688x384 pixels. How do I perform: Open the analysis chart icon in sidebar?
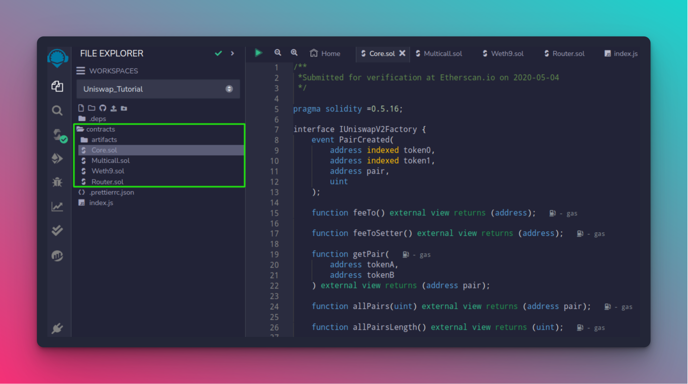[x=57, y=206]
